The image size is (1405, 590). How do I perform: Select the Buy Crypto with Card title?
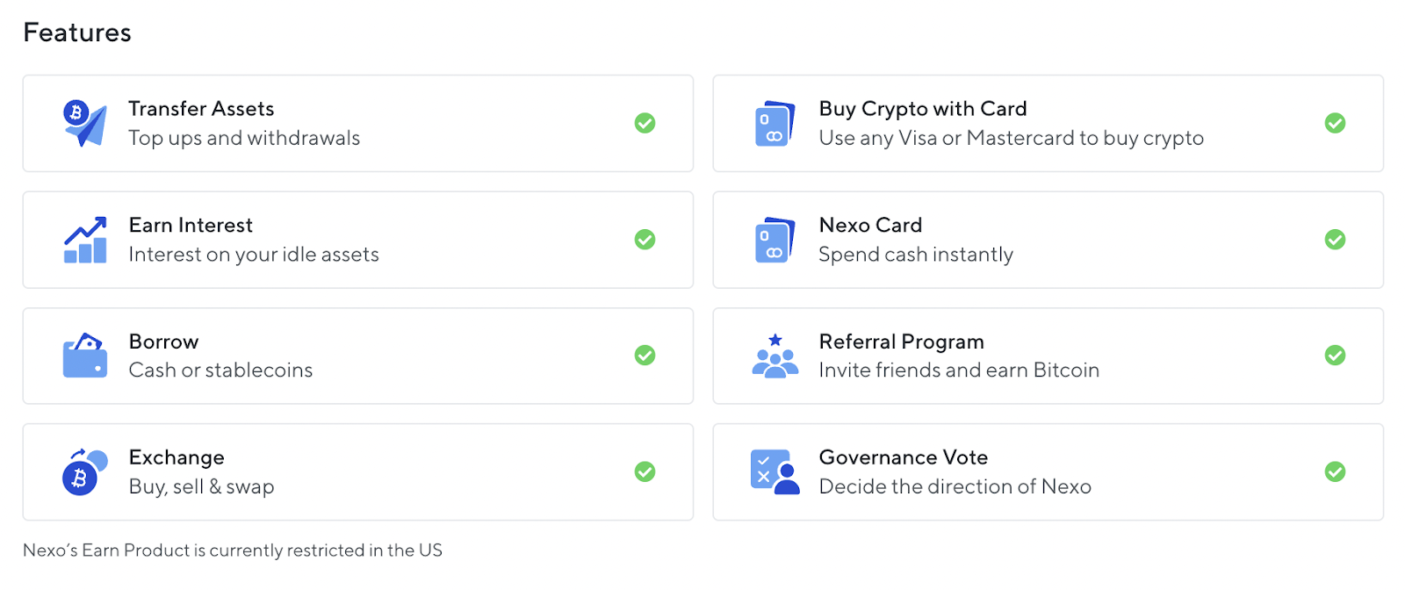pyautogui.click(x=922, y=109)
